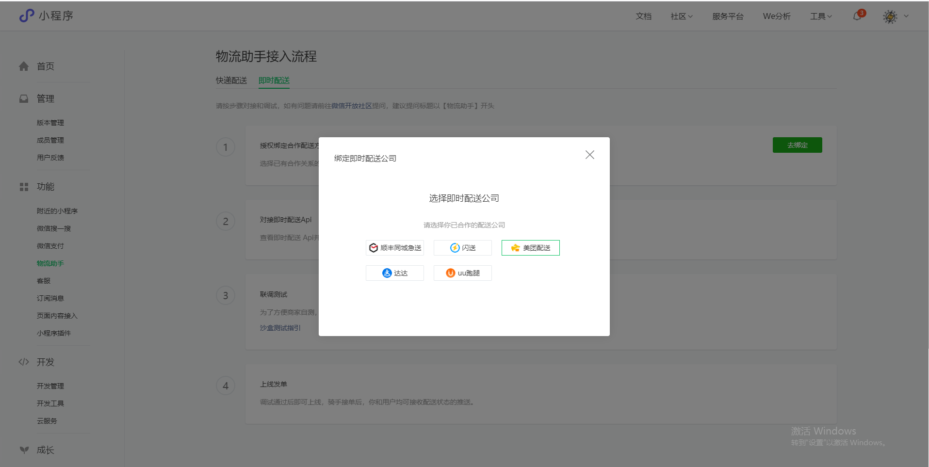The width and height of the screenshot is (929, 467).
Task: Open 物流助手 in the sidebar
Action: click(50, 263)
